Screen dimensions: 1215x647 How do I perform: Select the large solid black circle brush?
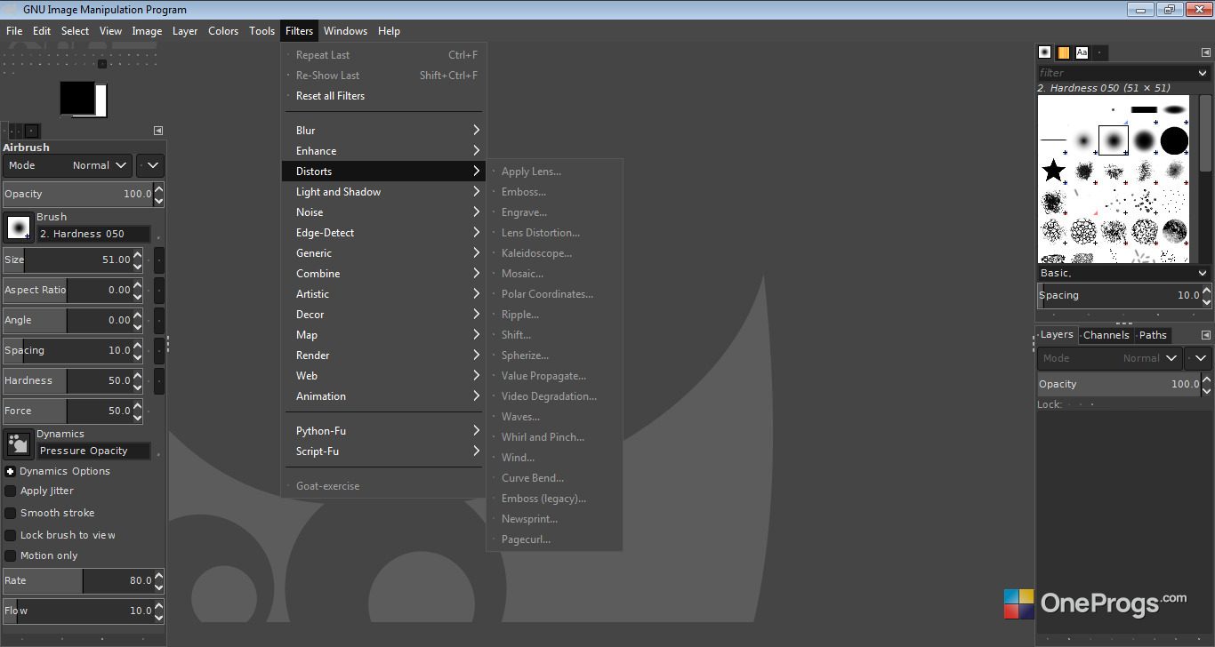click(x=1174, y=140)
